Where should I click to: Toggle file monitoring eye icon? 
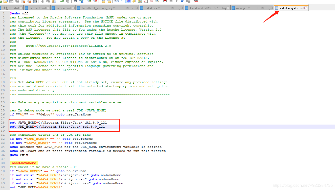tap(157, 1)
